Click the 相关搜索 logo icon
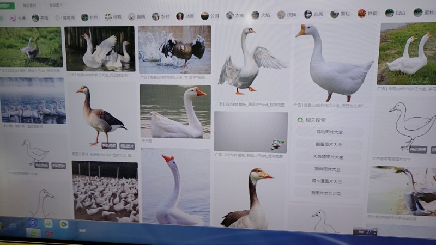This screenshot has width=436, height=245. (x=300, y=120)
